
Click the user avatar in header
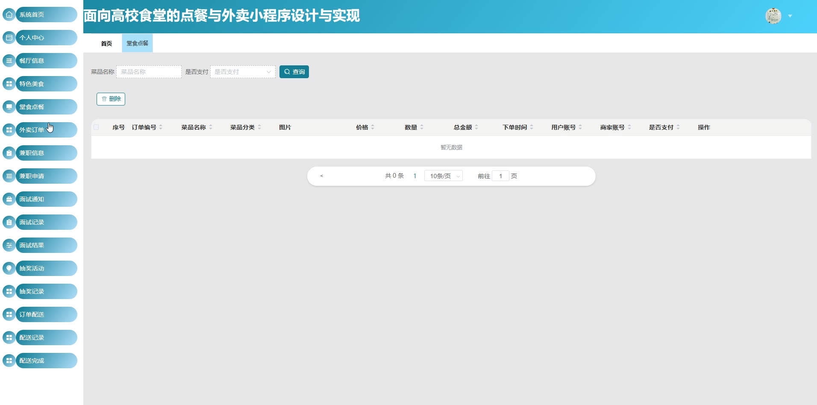[773, 16]
